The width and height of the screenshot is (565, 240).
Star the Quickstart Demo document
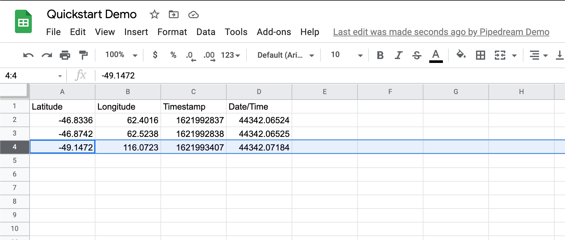point(154,15)
